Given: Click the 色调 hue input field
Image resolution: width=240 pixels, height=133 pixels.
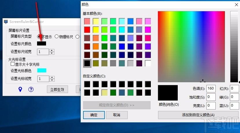Looking at the screenshot, I should point(211,88).
